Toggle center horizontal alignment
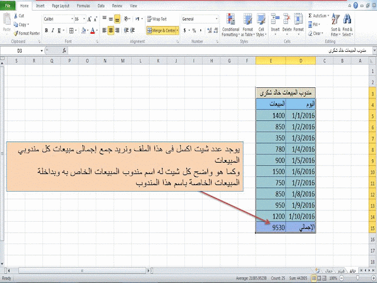This screenshot has height=283, width=377. 111,30
